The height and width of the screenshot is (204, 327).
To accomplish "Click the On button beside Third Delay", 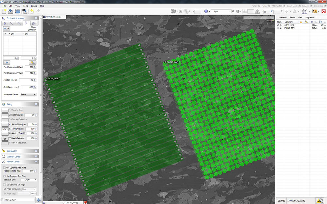I will pos(5,129).
